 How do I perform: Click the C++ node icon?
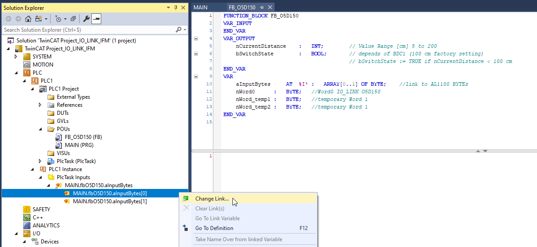(x=27, y=218)
